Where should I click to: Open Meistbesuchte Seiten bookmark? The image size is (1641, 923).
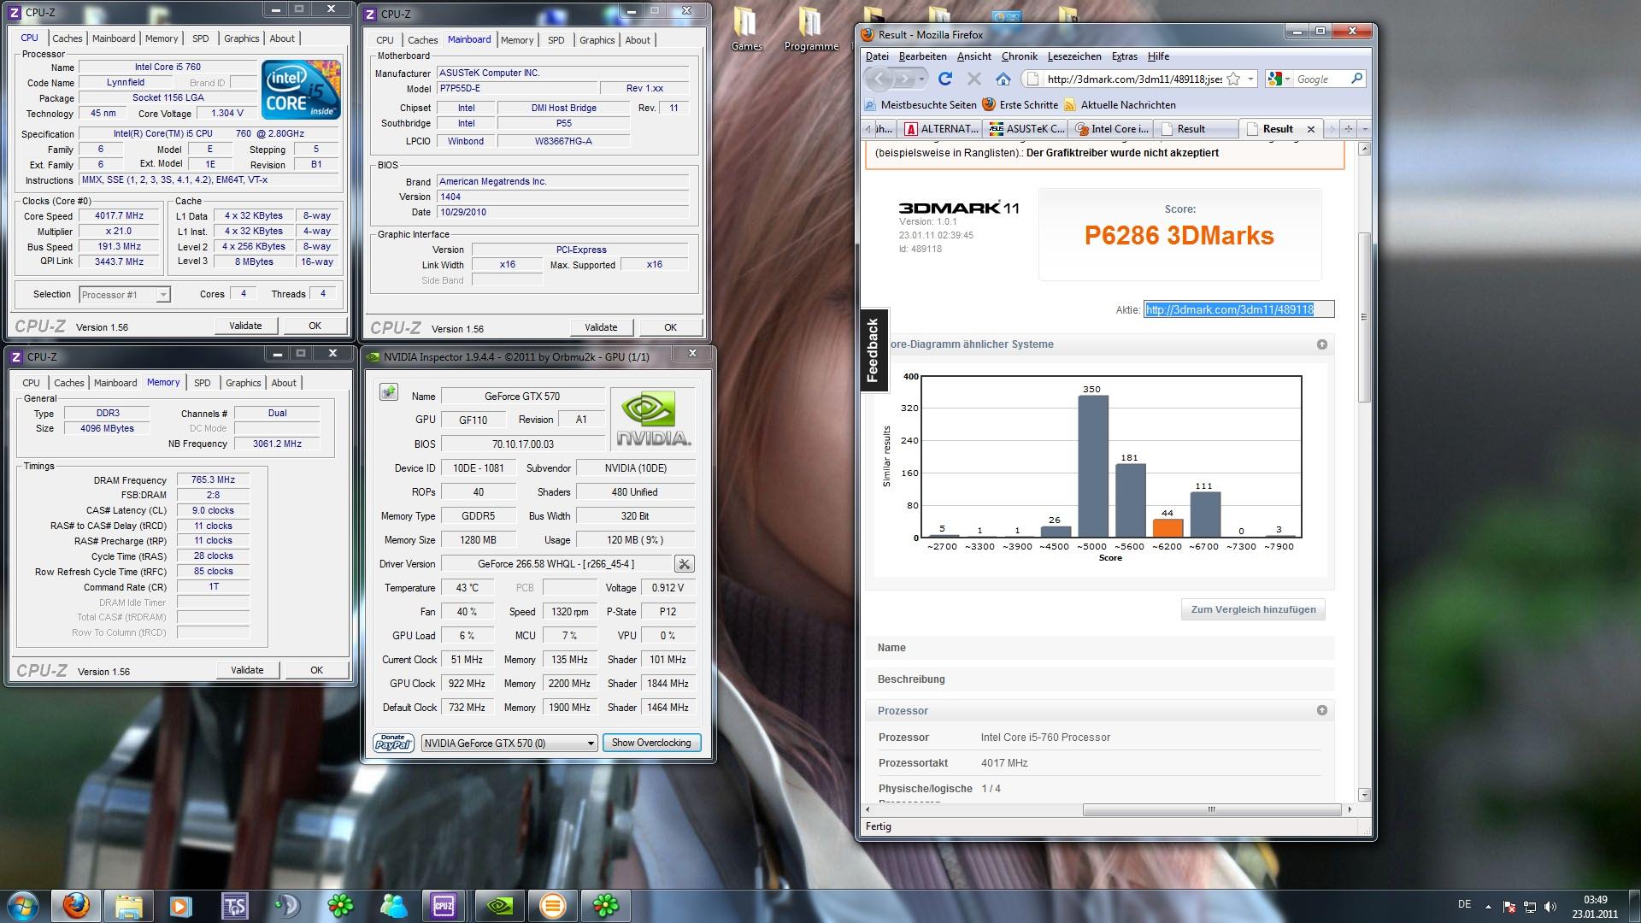coord(920,105)
